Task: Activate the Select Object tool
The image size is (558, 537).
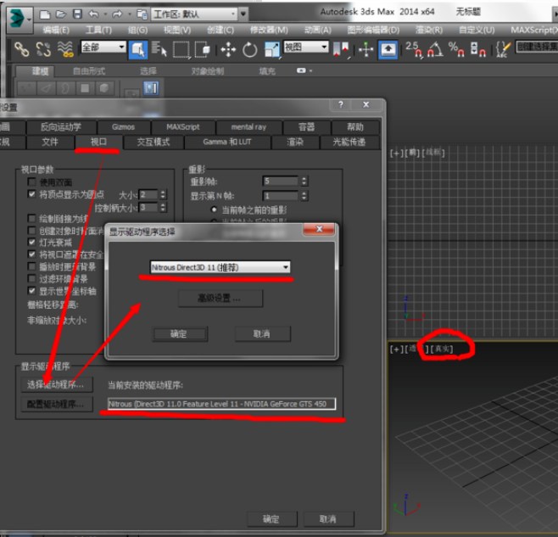Action: pos(138,49)
